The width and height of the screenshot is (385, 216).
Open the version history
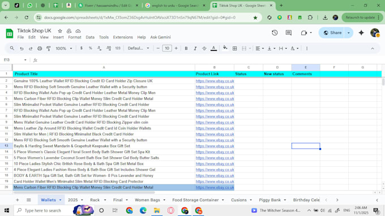(275, 33)
